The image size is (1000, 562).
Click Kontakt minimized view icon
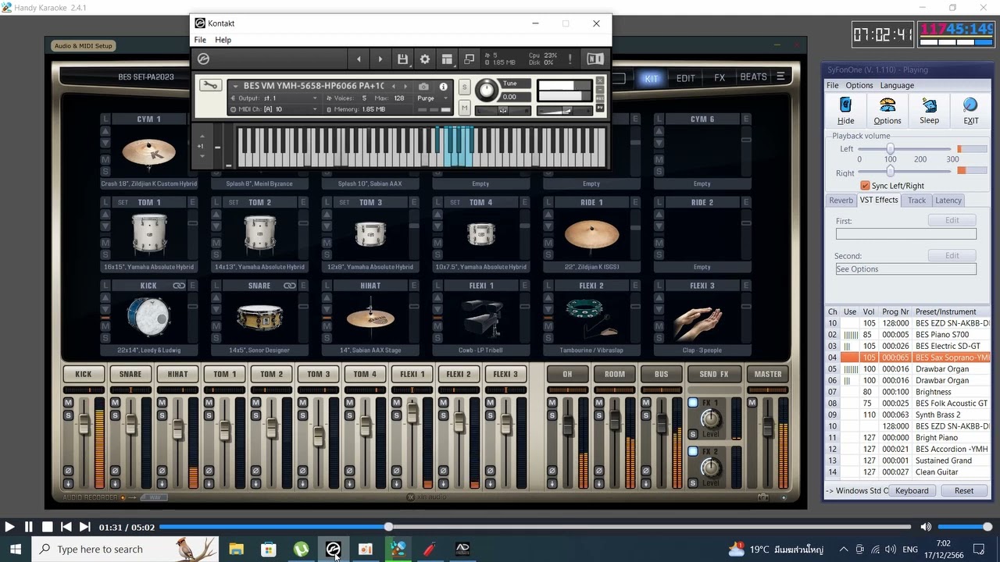click(470, 59)
